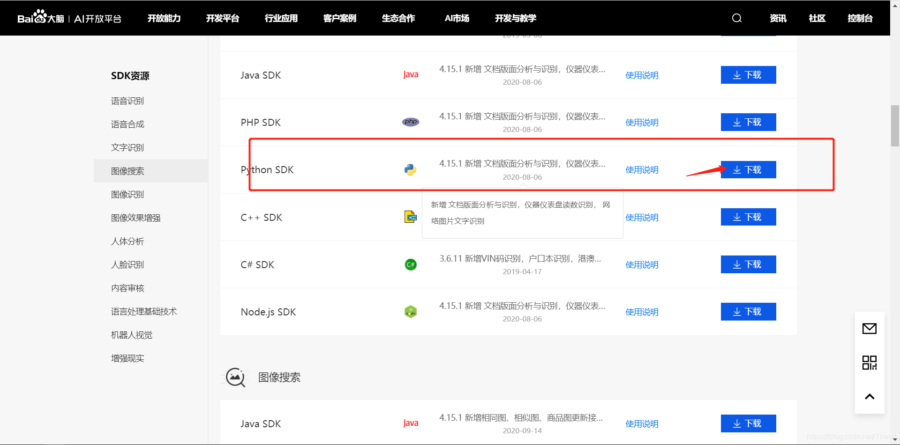Click C# SDK version text 3.6.11 新增VIN码识别
This screenshot has width=900, height=445.
[x=520, y=258]
